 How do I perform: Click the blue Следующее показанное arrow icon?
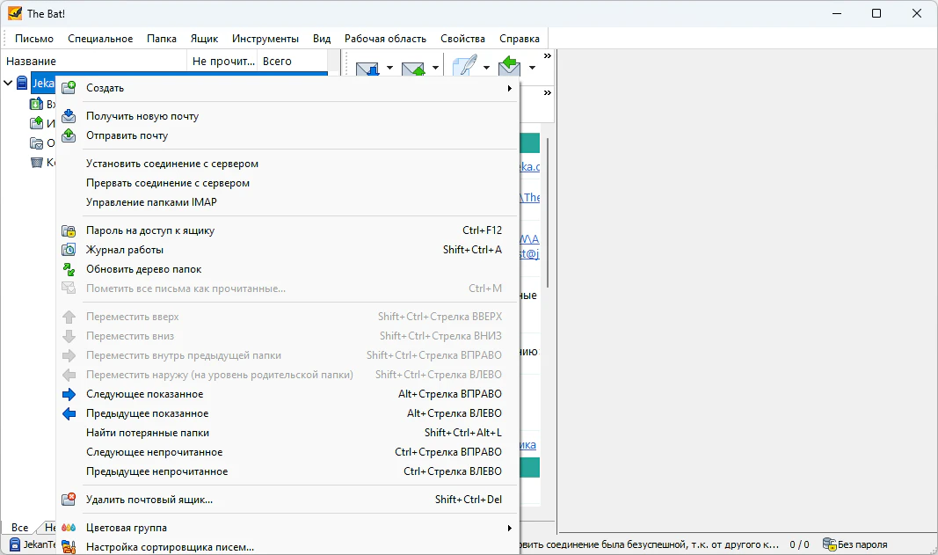tap(69, 394)
